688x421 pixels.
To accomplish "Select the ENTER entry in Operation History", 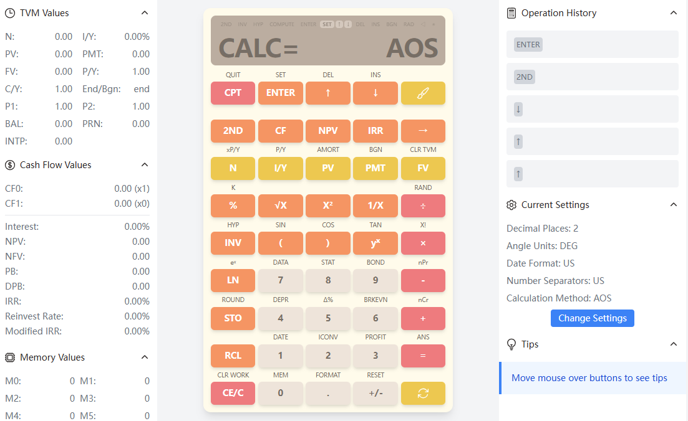I will point(528,44).
